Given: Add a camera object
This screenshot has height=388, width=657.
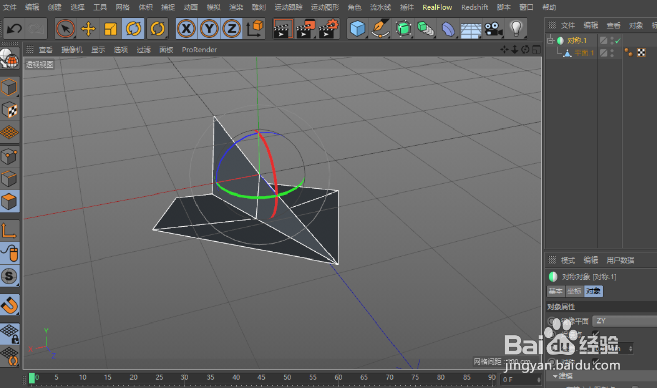Looking at the screenshot, I should pyautogui.click(x=494, y=29).
